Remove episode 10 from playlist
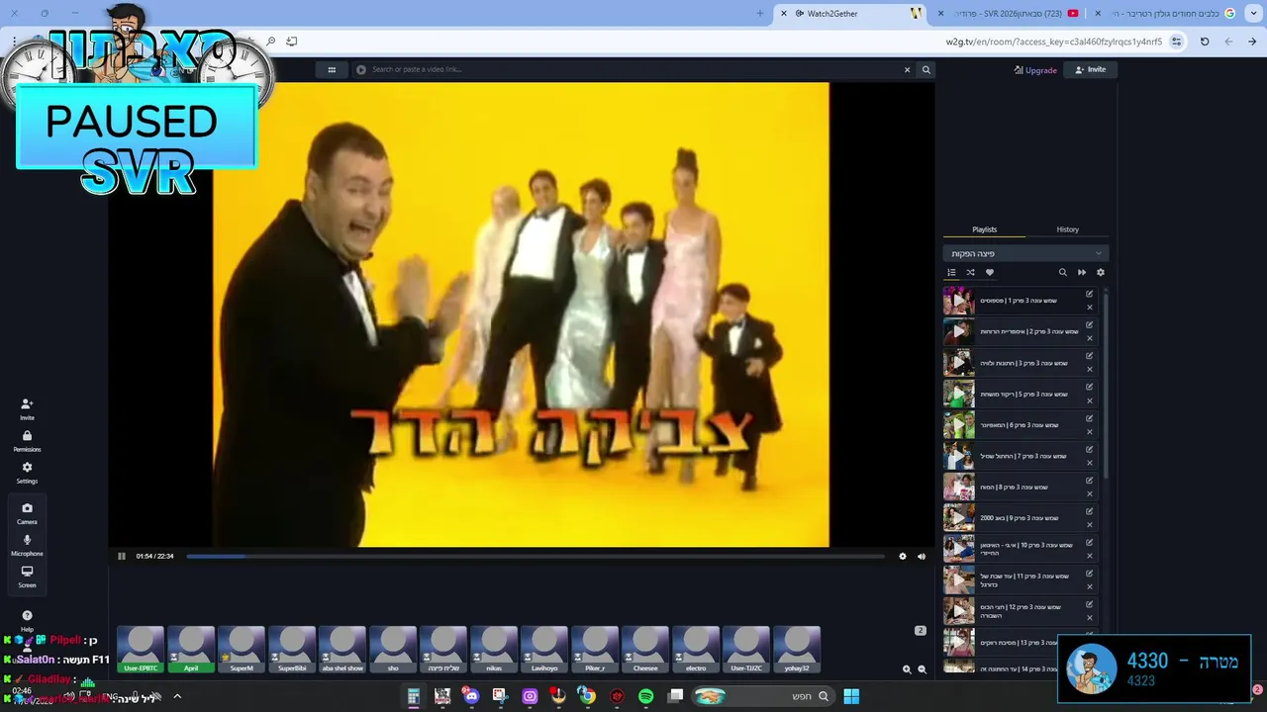1267x712 pixels. (x=1090, y=556)
